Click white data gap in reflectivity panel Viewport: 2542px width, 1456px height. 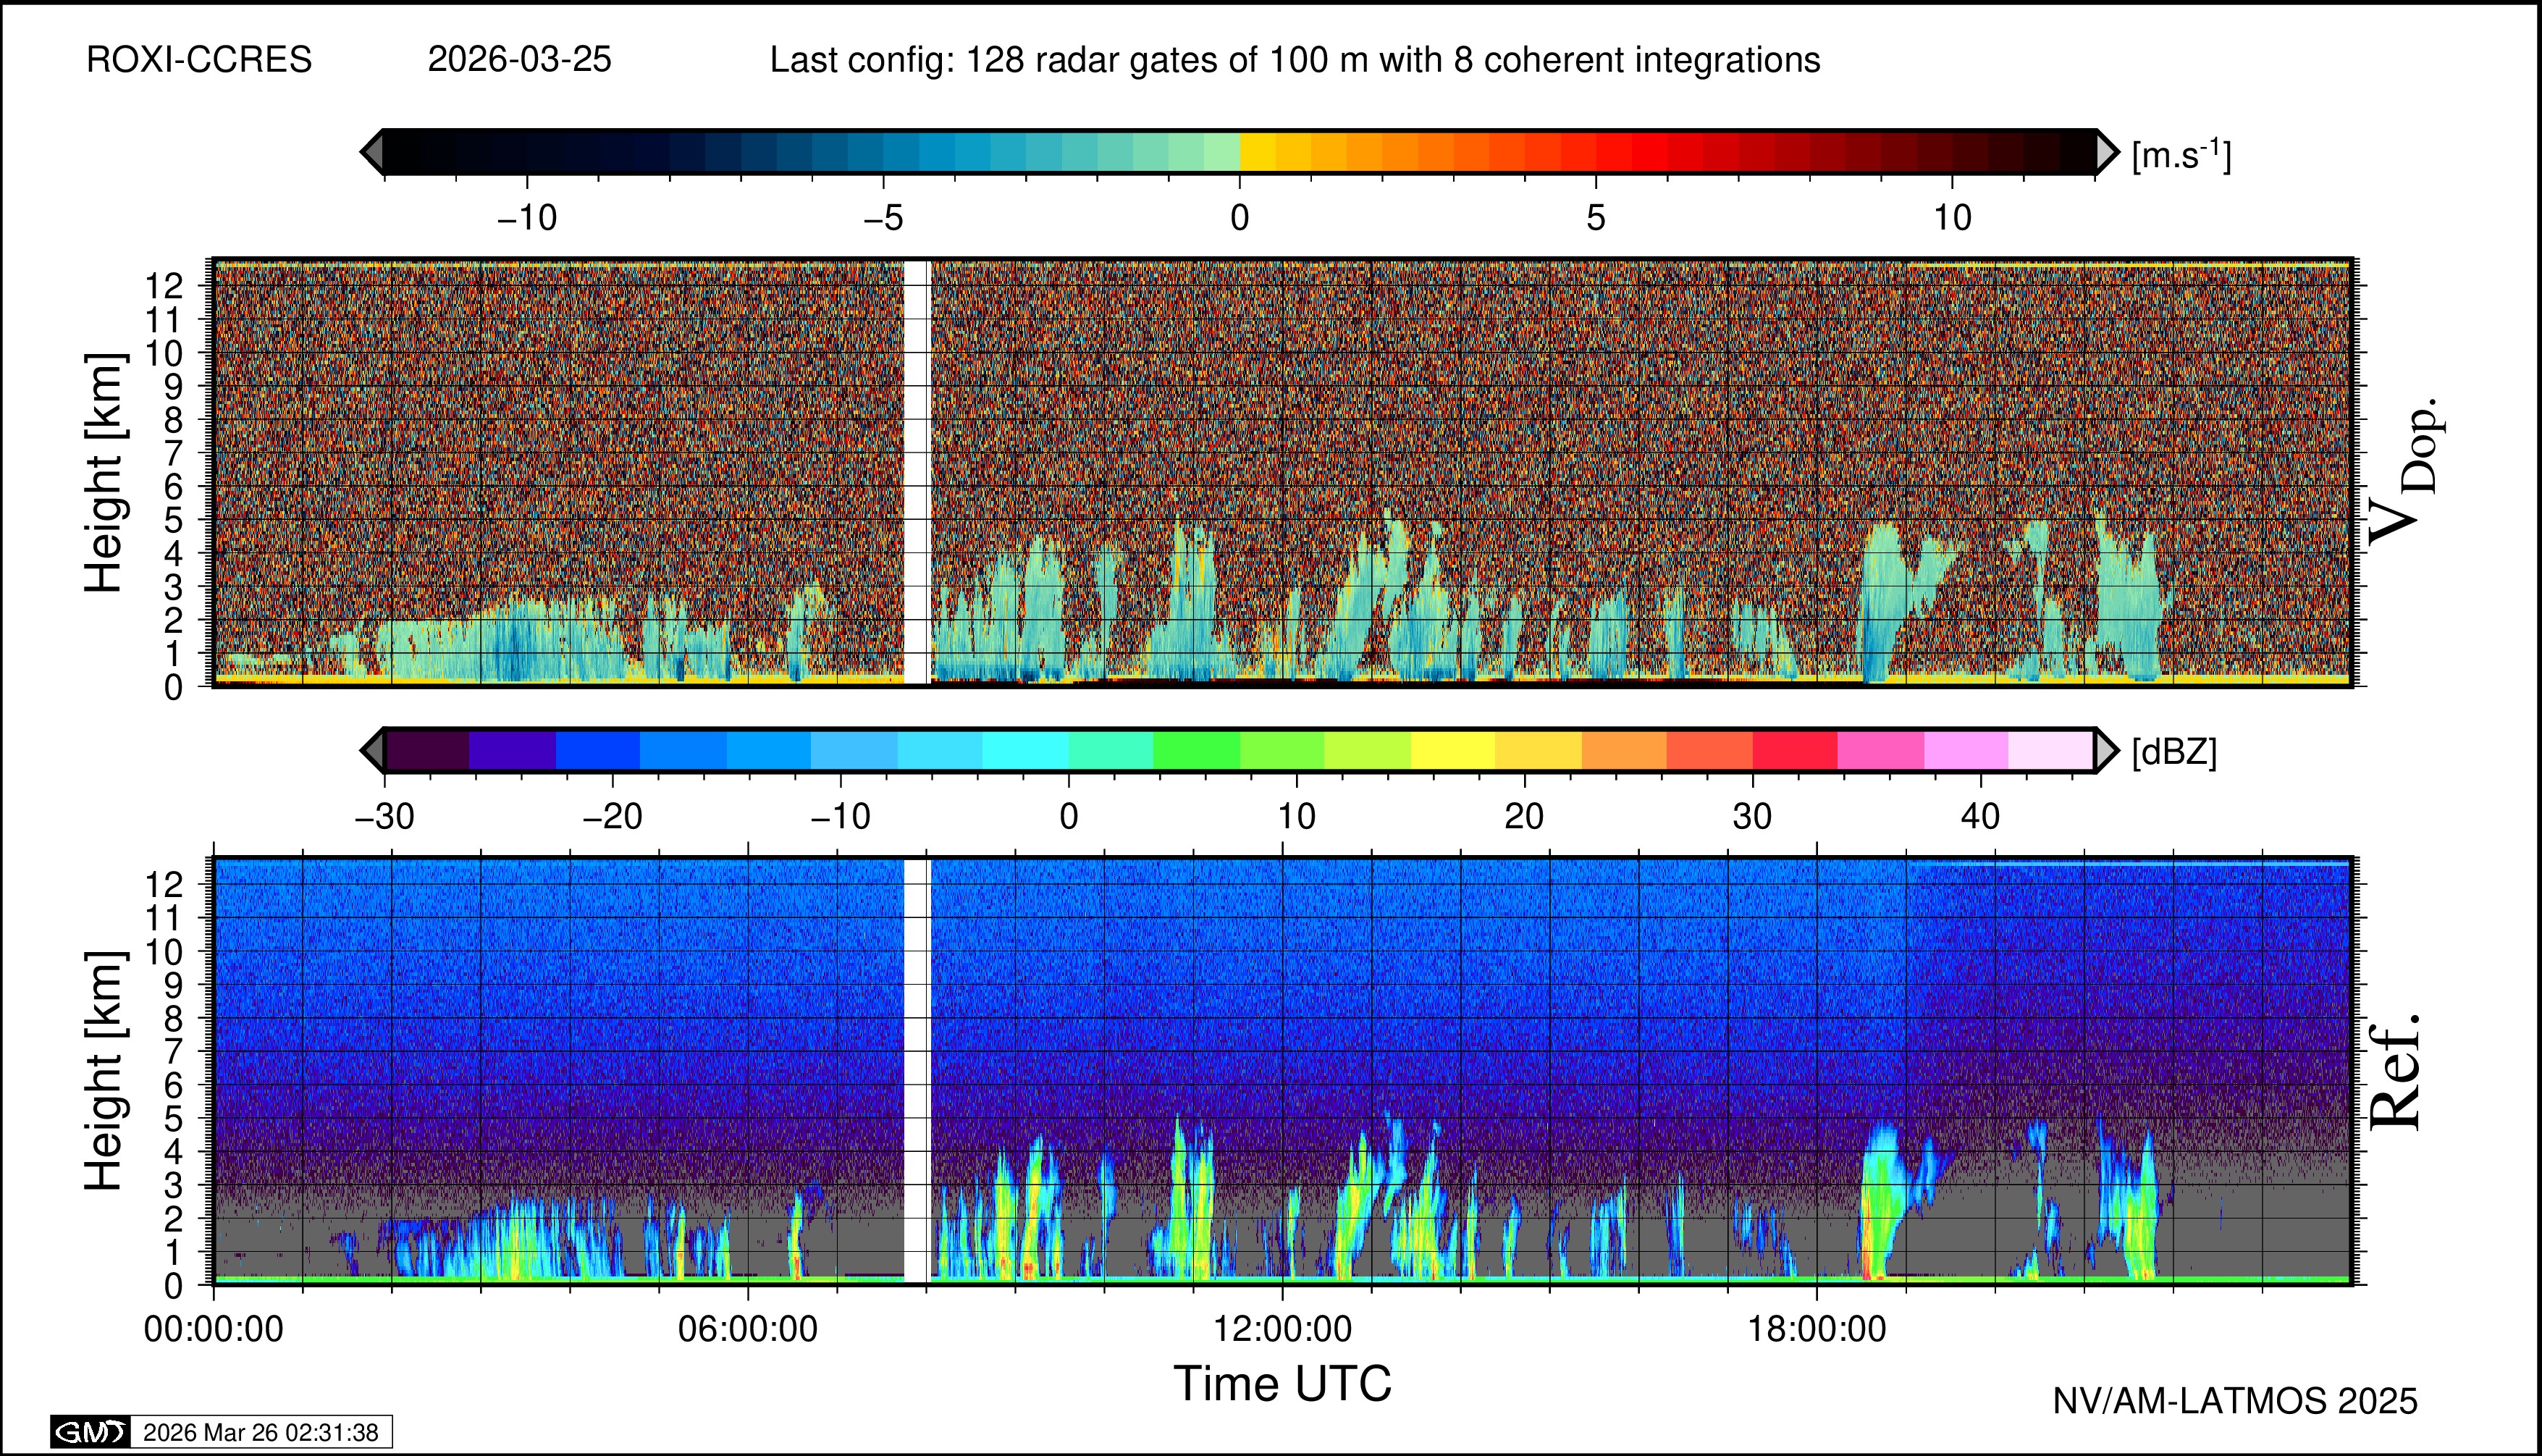tap(916, 1070)
